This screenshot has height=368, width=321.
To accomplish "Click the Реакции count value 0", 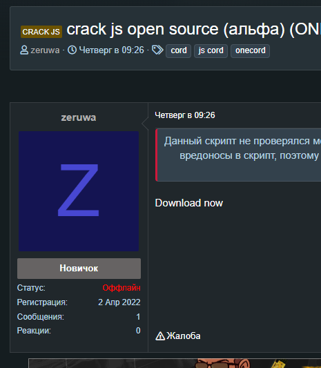I will (138, 331).
